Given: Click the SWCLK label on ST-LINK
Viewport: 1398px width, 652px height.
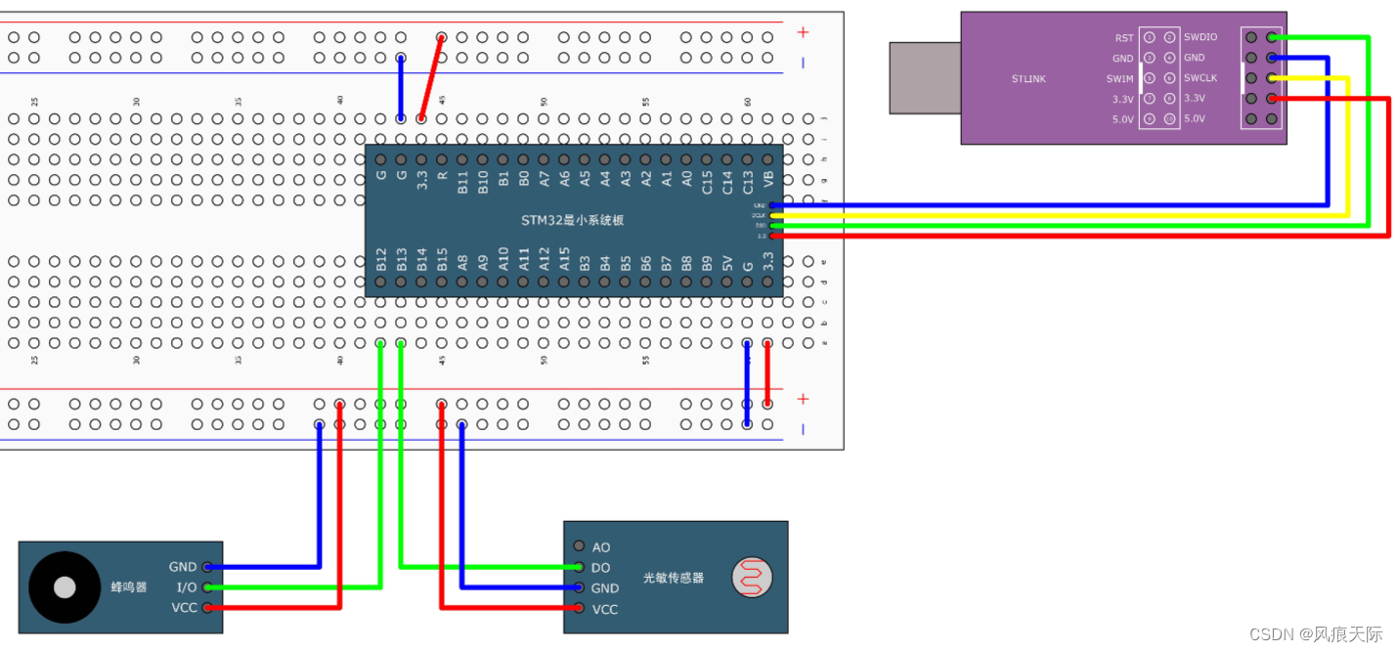Looking at the screenshot, I should click(x=1201, y=78).
